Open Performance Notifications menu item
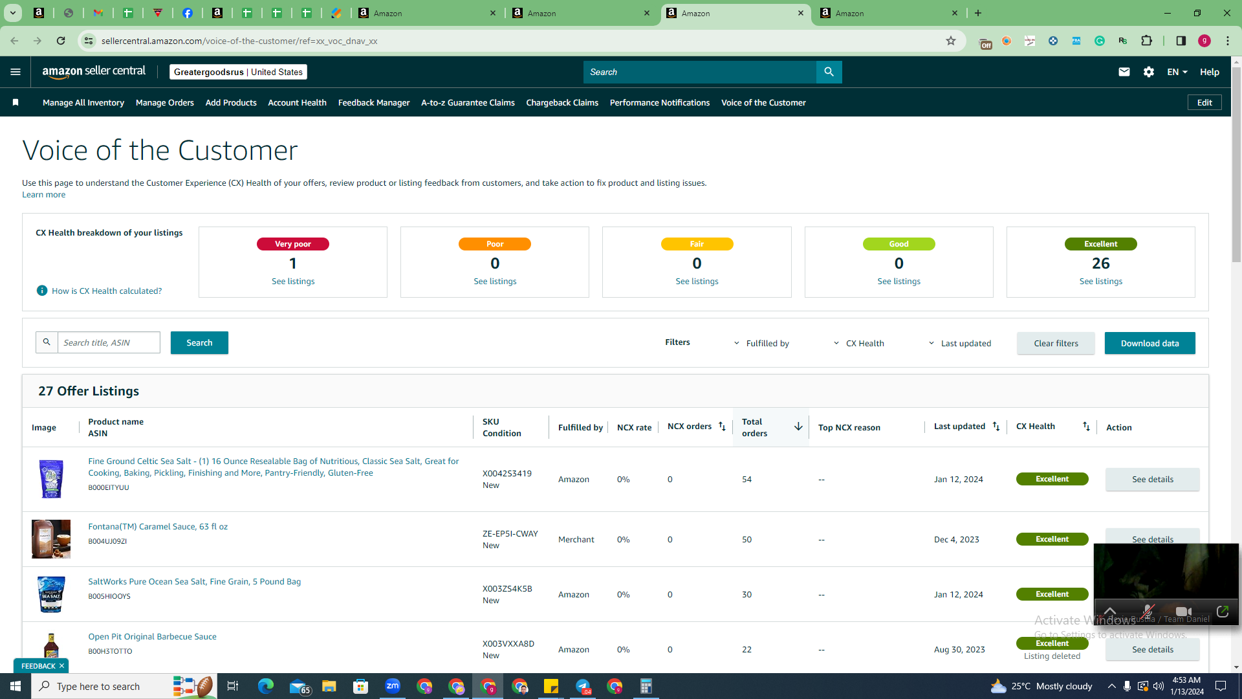 point(660,102)
